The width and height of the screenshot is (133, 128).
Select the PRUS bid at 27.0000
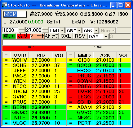pos(34,102)
